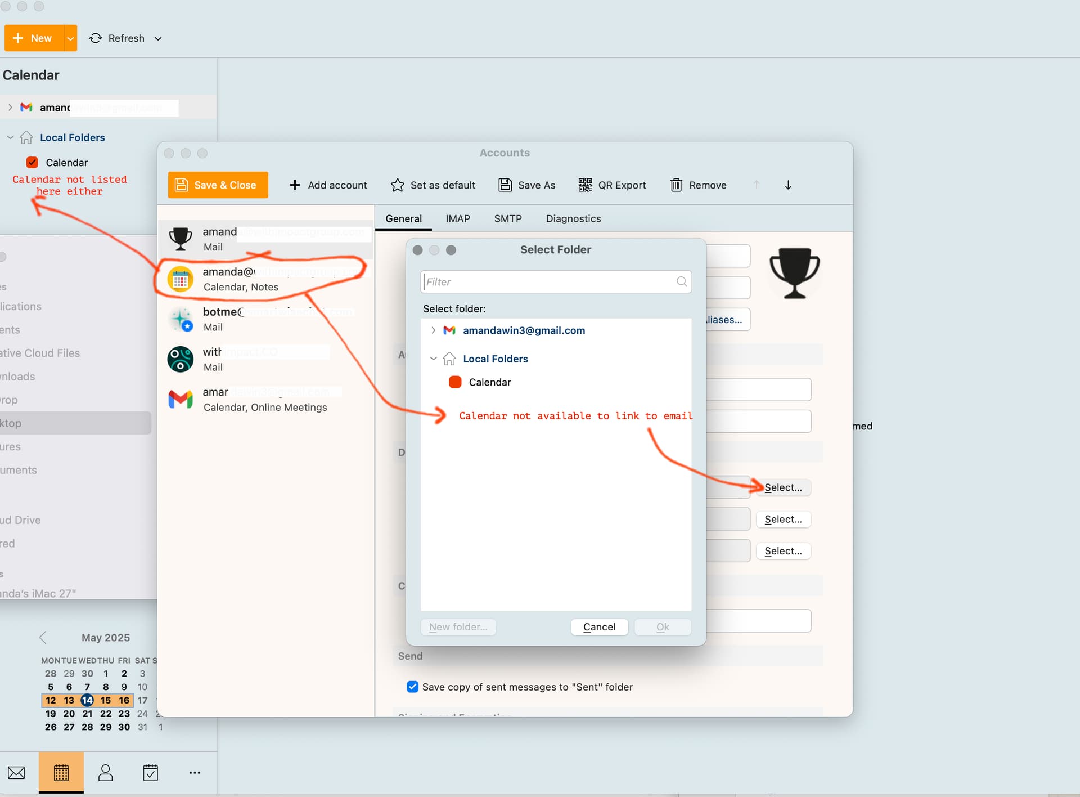This screenshot has width=1080, height=797.
Task: Select the 'with' Mail account icon
Action: tap(181, 359)
